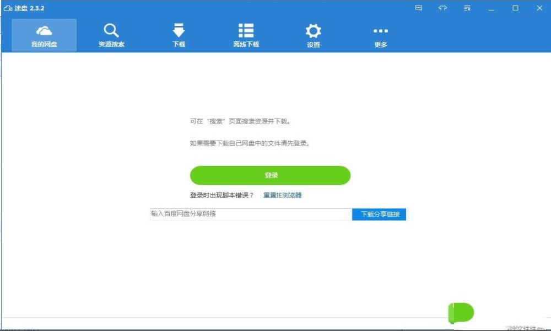Click the cloud icon on 我的网盘 tab
Image resolution: width=551 pixels, height=331 pixels.
click(44, 30)
